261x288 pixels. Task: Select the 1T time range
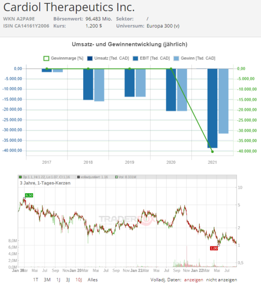[x=36, y=280]
